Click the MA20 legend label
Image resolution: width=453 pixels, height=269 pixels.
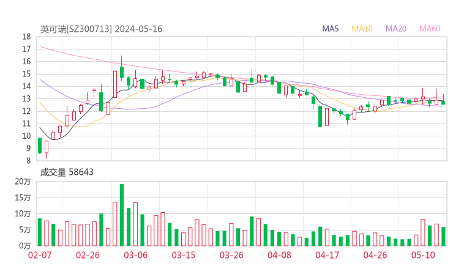click(396, 29)
